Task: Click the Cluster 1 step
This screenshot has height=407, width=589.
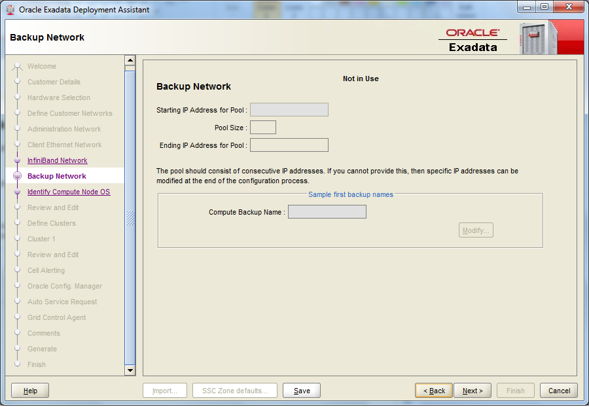Action: tap(41, 239)
